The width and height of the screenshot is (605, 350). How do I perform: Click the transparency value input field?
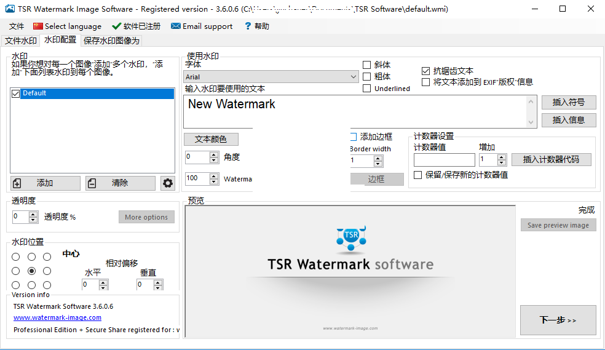(x=20, y=217)
